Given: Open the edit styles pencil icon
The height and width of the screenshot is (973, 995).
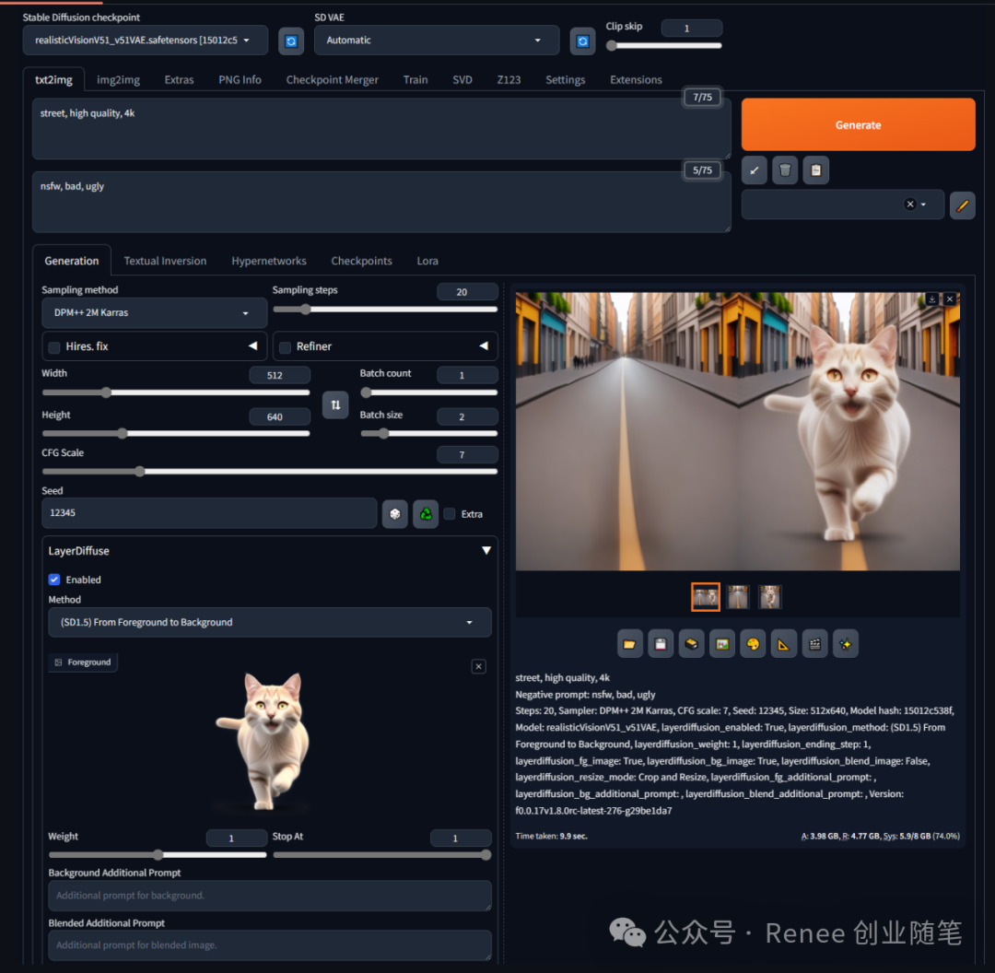Looking at the screenshot, I should (962, 205).
